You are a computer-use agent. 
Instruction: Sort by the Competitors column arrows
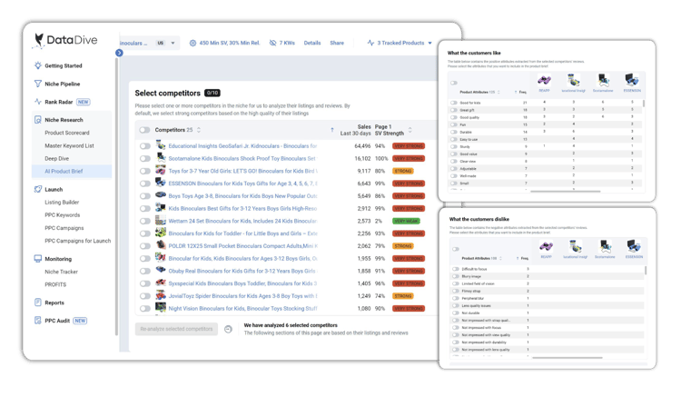[199, 130]
